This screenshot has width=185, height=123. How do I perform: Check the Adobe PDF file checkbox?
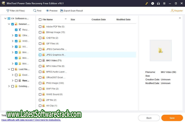coord(40,27)
